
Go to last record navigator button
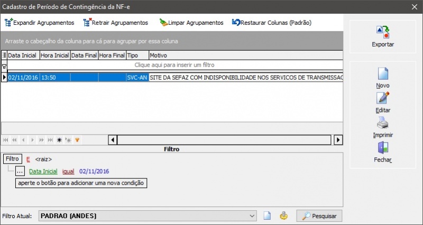[50, 140]
